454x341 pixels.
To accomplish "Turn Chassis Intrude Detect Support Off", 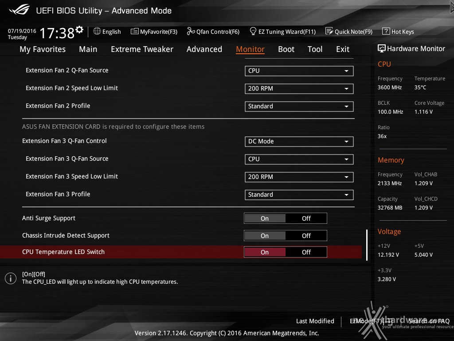I will (306, 236).
